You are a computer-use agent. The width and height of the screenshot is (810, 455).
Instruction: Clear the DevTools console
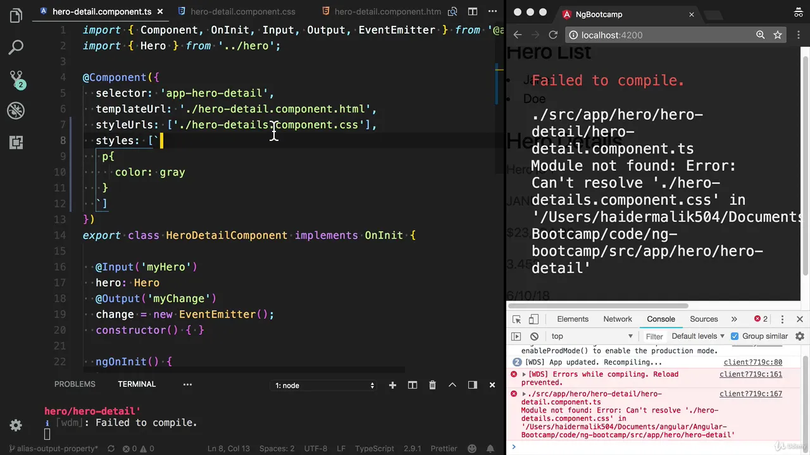534,336
